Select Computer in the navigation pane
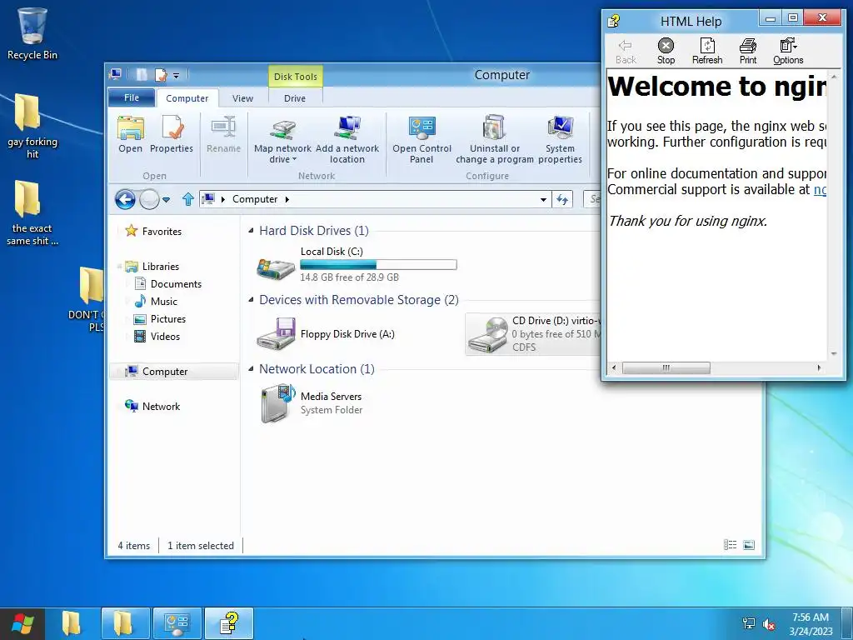Viewport: 853px width, 640px height. [165, 372]
